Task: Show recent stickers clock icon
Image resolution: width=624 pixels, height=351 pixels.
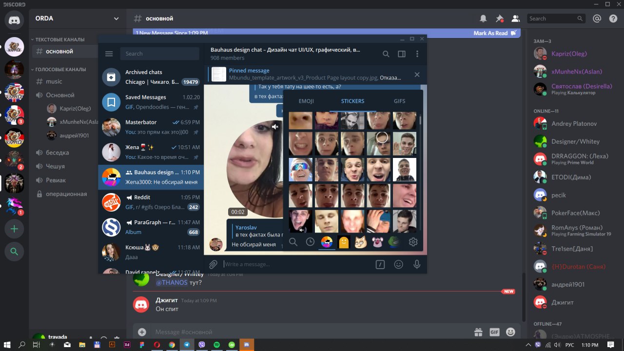Action: (x=310, y=242)
